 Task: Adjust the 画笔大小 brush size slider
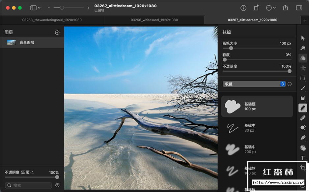tap(231, 48)
